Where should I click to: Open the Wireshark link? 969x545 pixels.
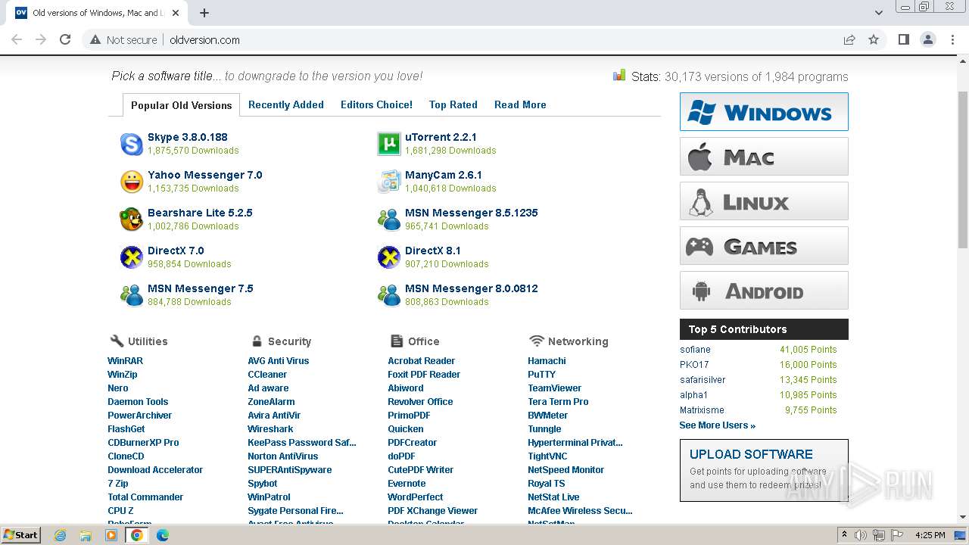tap(270, 429)
